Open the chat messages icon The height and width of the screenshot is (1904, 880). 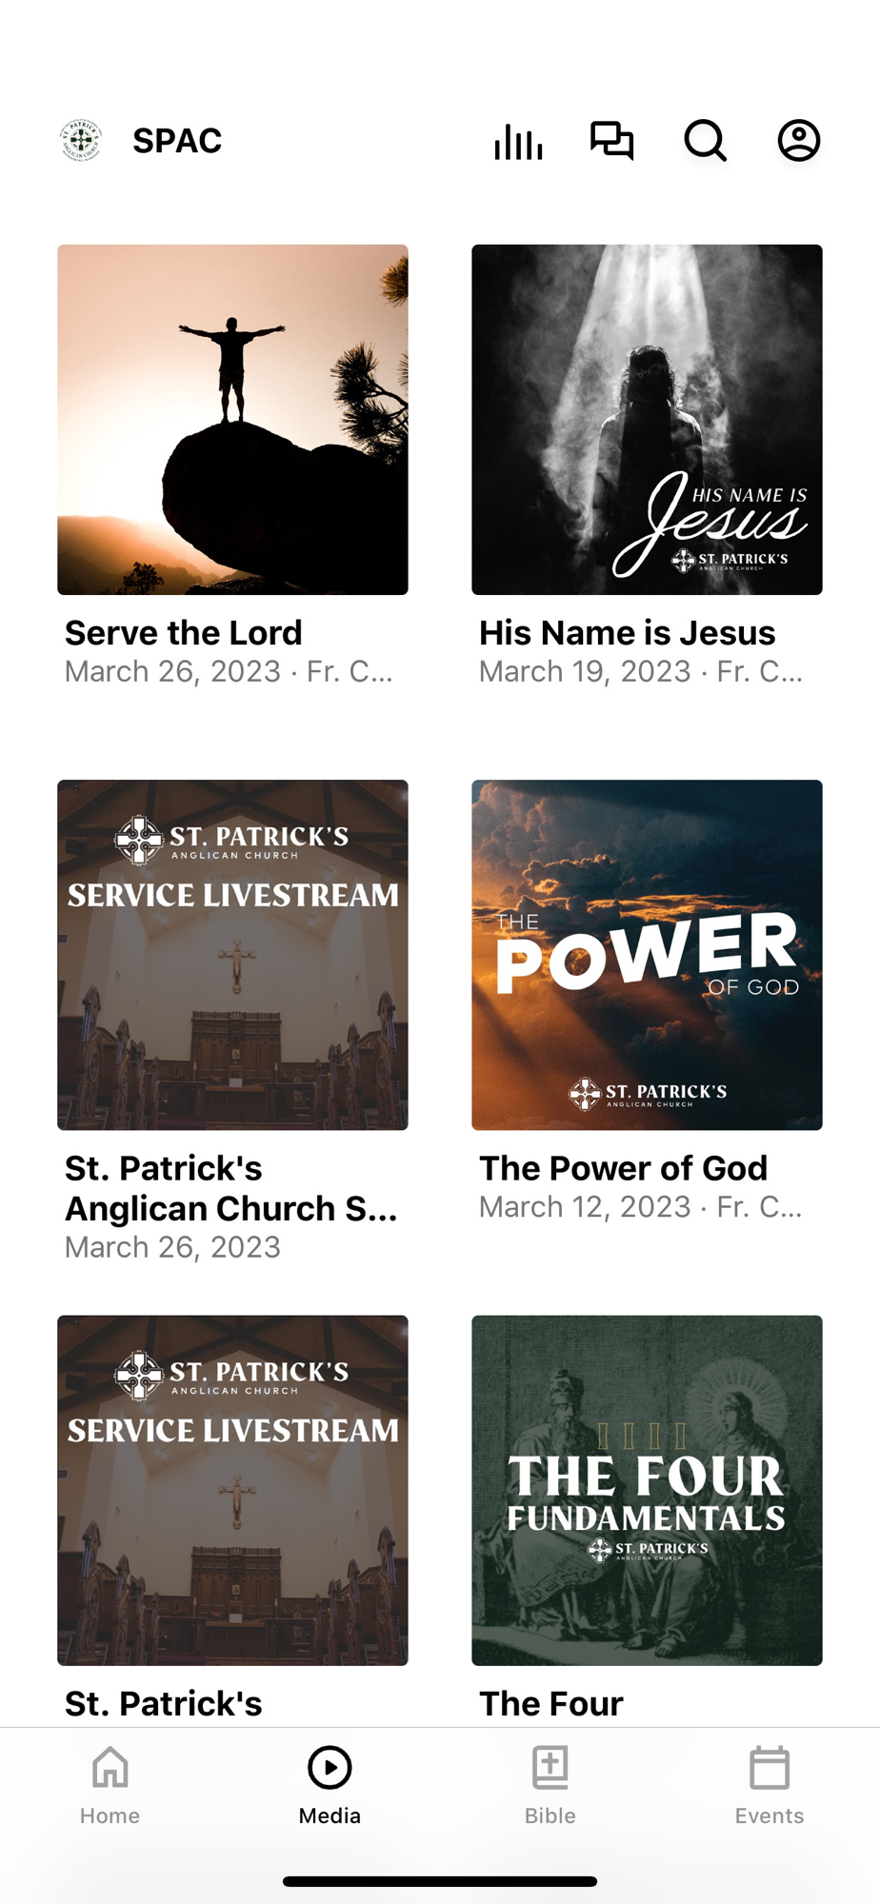point(611,141)
